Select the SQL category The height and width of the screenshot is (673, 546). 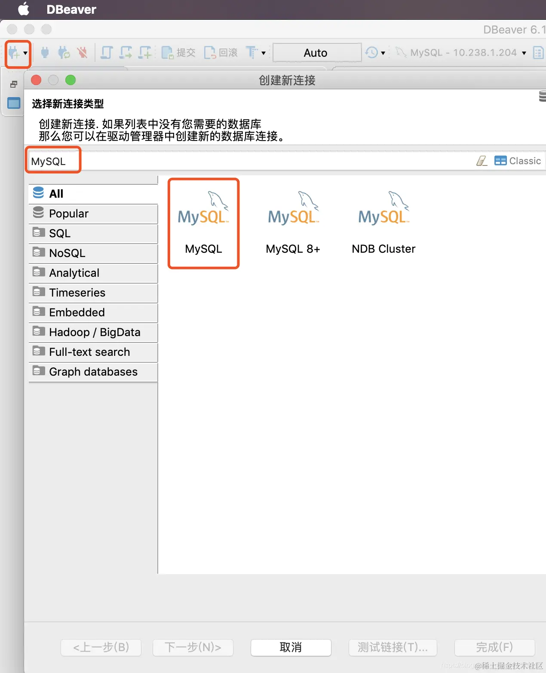pos(93,233)
